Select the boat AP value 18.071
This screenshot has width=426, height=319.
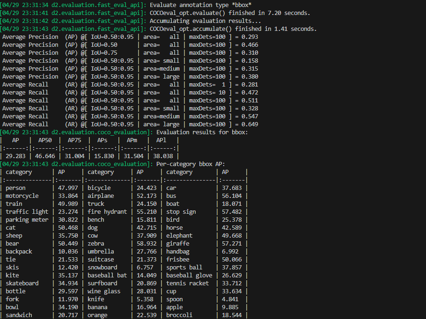[x=232, y=203]
